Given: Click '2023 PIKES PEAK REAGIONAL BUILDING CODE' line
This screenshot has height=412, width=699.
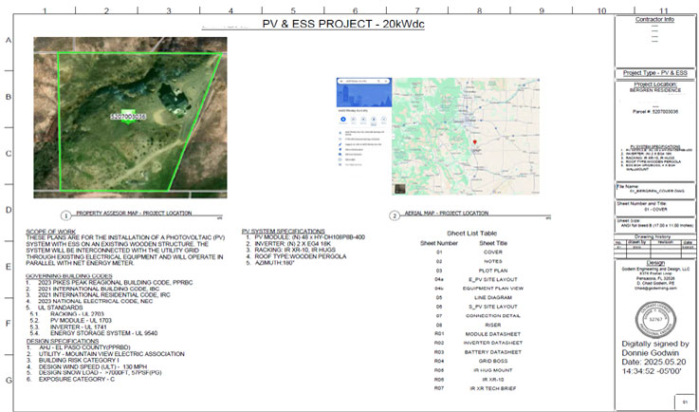Looking at the screenshot, I should 116,283.
